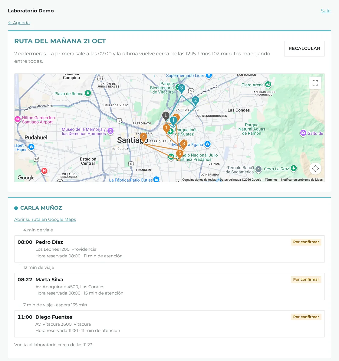
Task: Click the Pudahuel label on map
Action: pos(36,137)
